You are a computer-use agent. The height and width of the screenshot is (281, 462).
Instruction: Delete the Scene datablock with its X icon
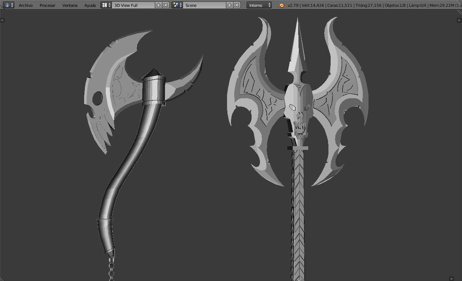point(237,5)
